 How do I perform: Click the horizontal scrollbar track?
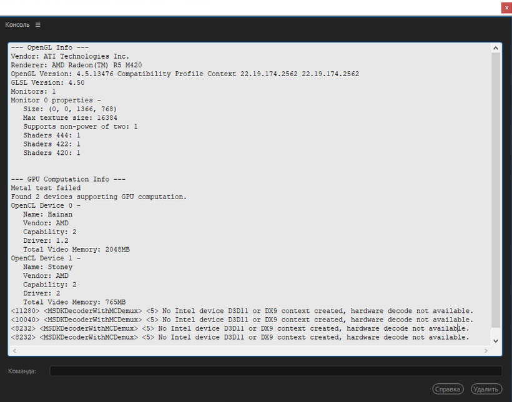[x=250, y=351]
